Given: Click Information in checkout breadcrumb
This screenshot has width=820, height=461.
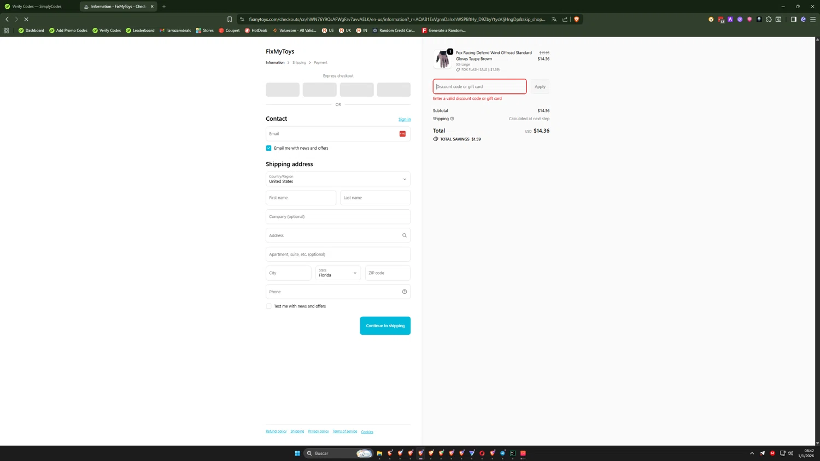Looking at the screenshot, I should (275, 63).
